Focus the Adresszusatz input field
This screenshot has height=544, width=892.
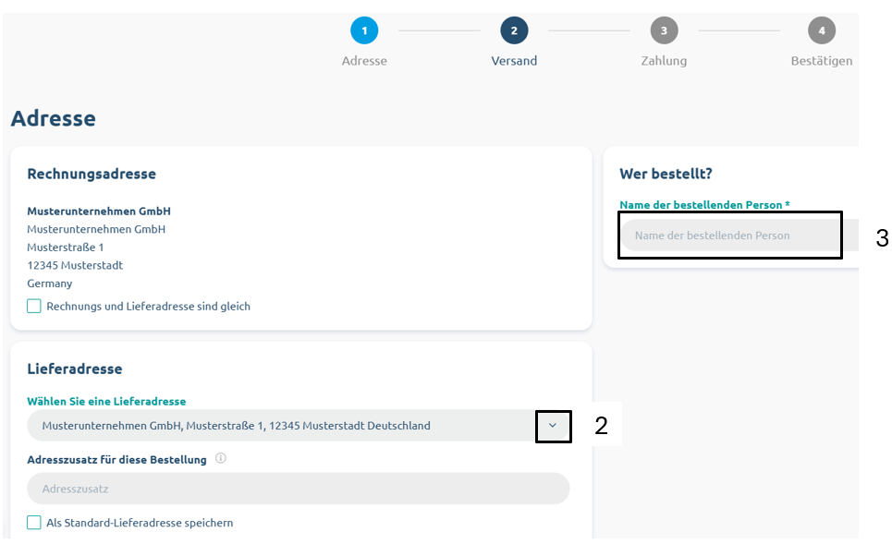(298, 489)
